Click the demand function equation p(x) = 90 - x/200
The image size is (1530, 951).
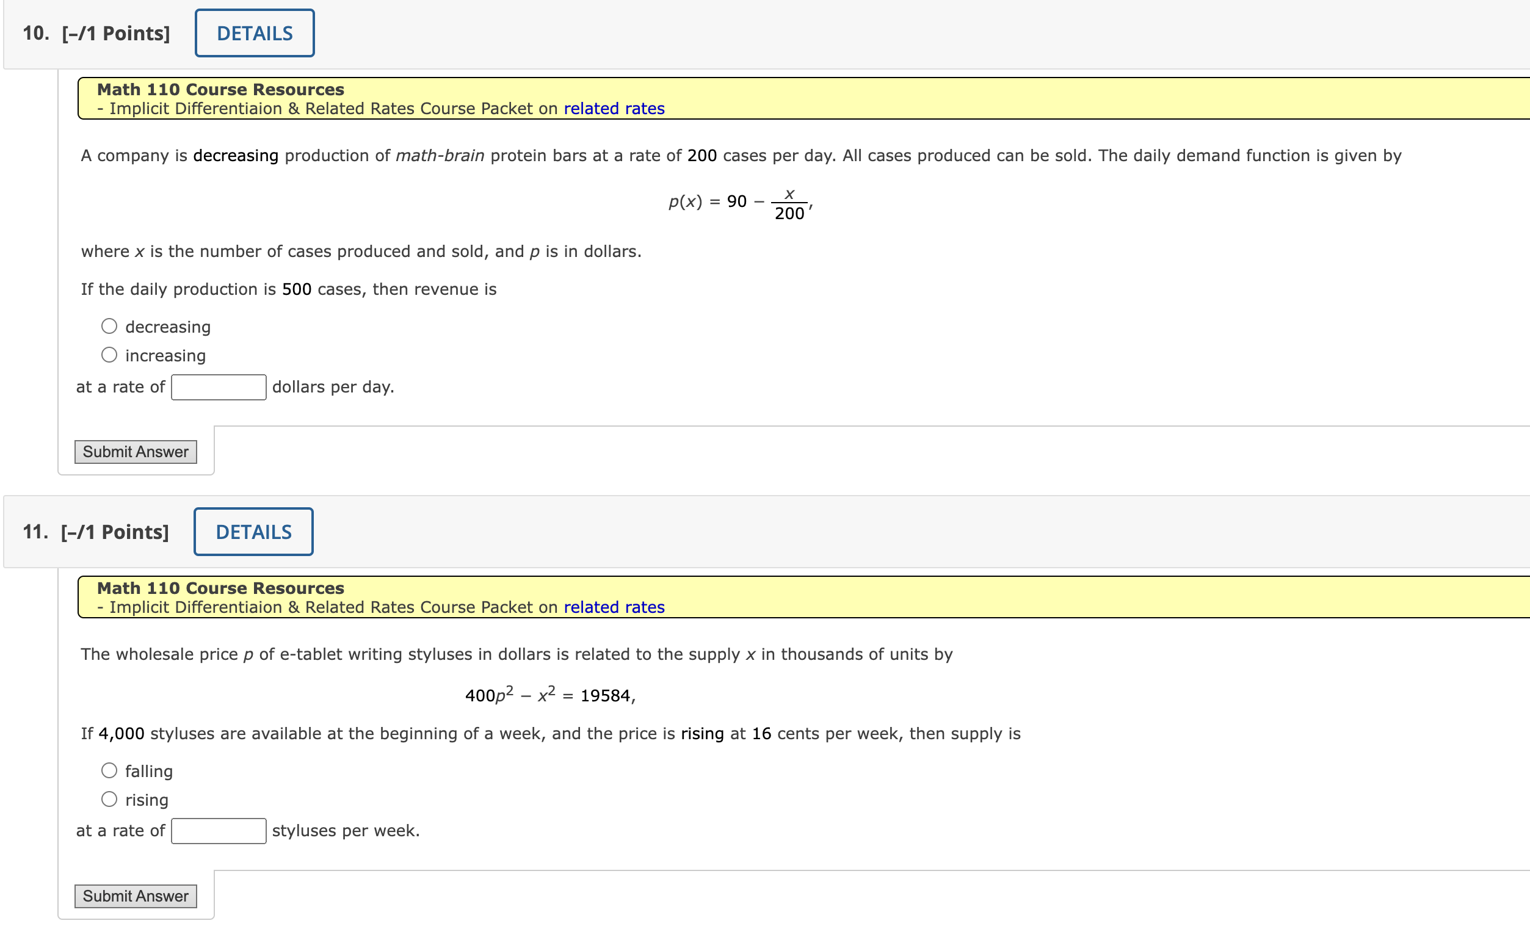tap(738, 203)
